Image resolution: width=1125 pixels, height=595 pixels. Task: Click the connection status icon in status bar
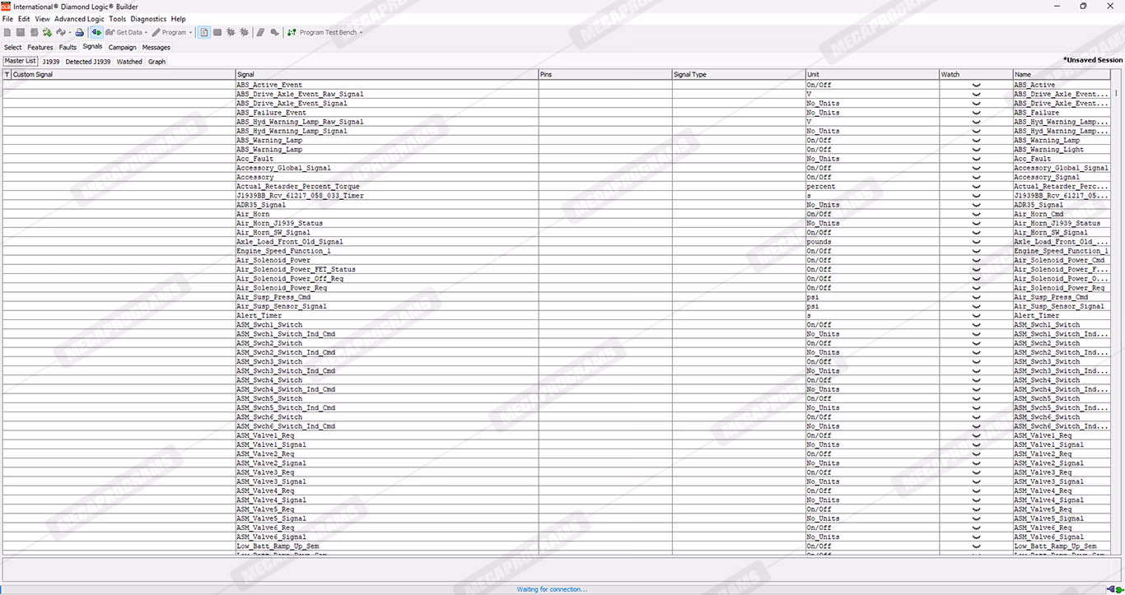pos(1112,588)
